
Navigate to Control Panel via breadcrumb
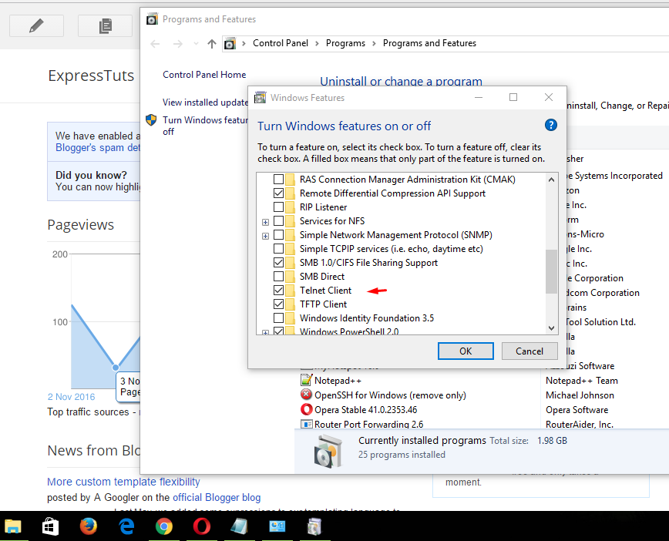(x=281, y=43)
